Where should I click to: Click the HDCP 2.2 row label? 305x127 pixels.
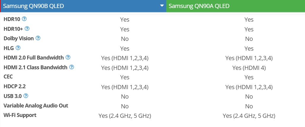point(15,86)
